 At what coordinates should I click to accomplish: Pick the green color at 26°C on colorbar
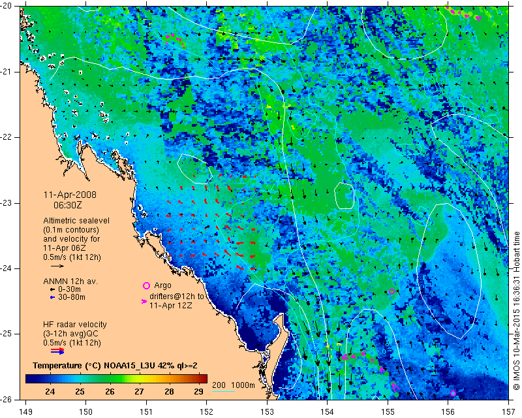pyautogui.click(x=110, y=379)
